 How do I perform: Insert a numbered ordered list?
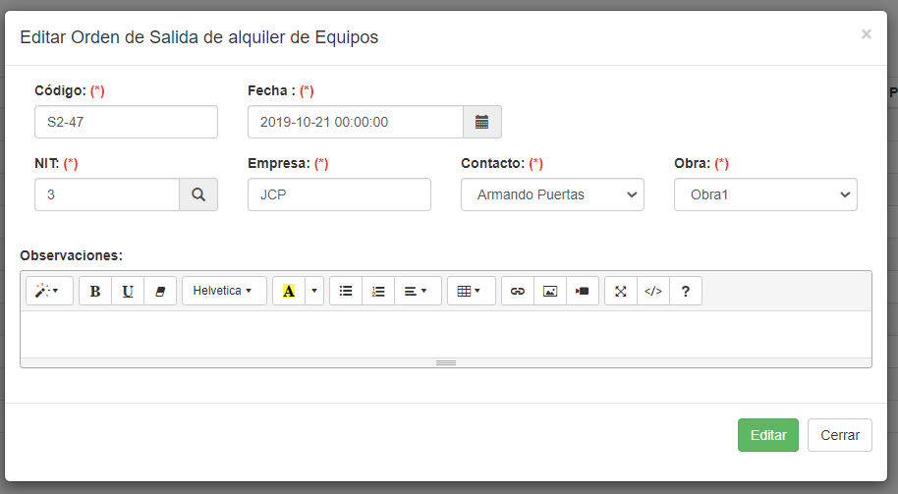[377, 291]
